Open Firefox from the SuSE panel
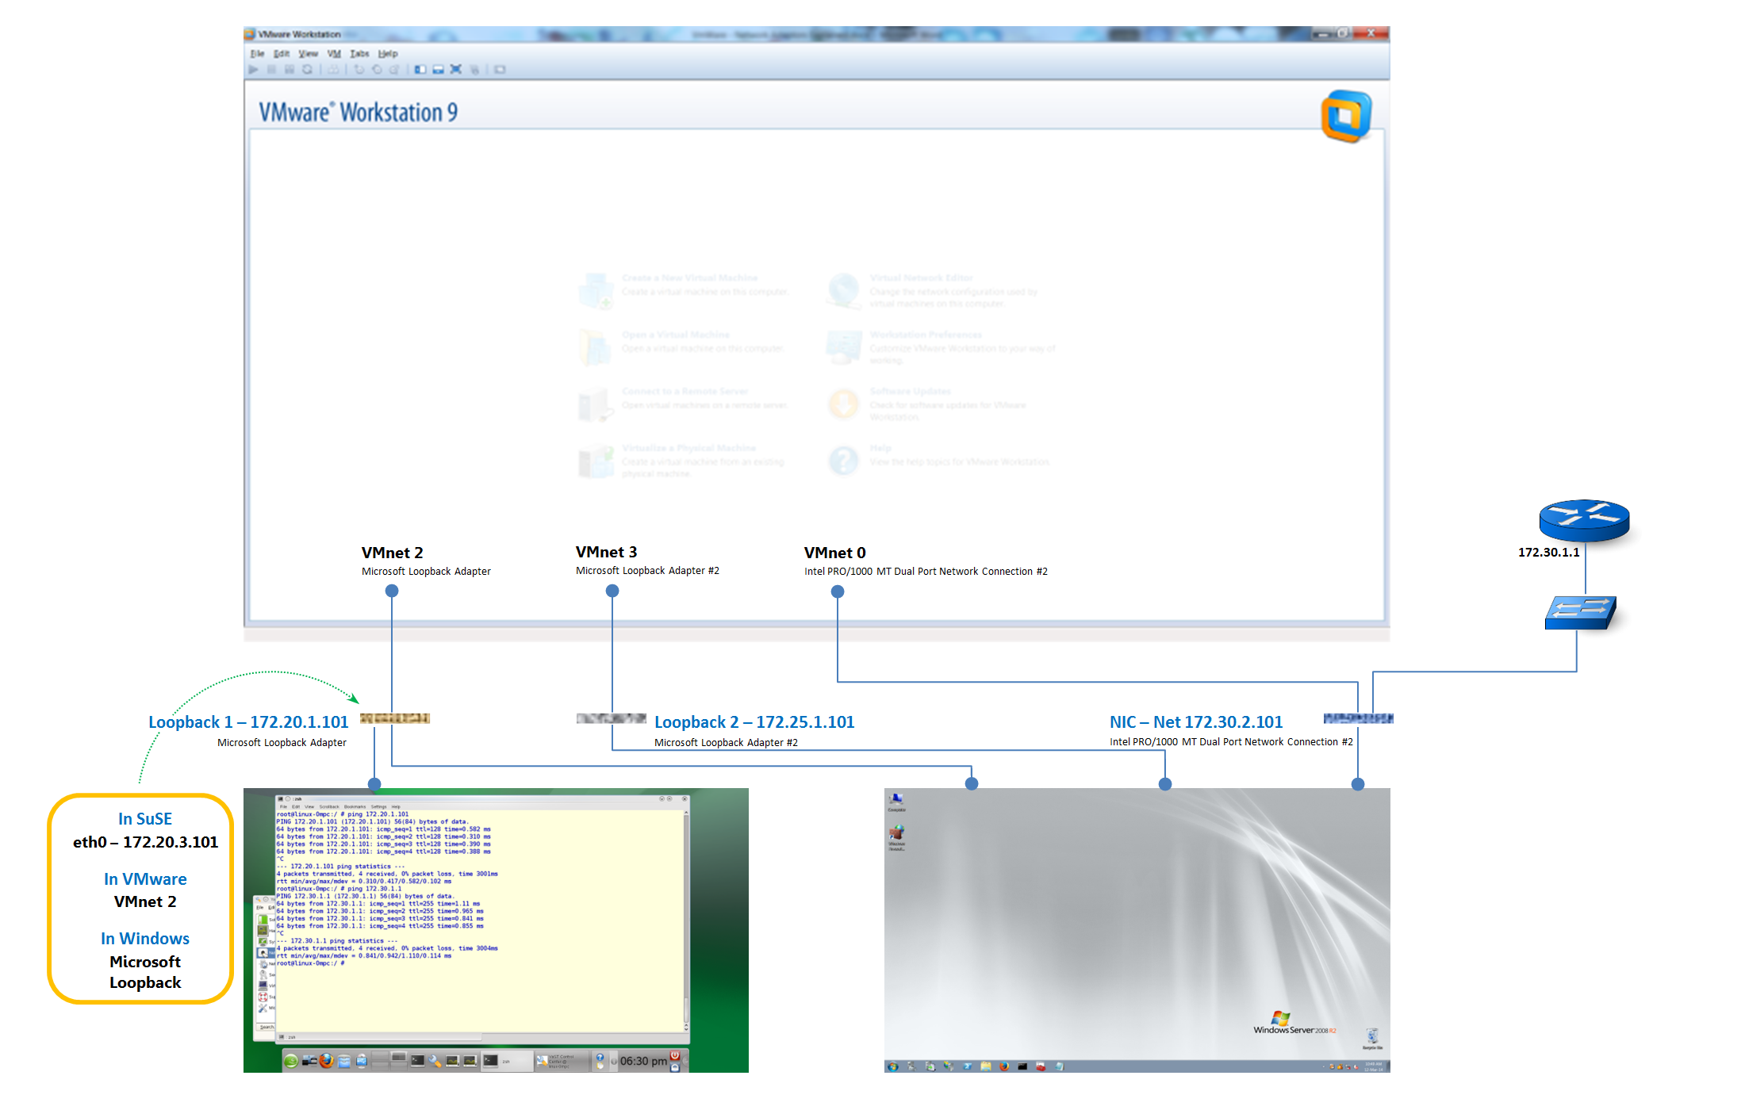The width and height of the screenshot is (1745, 1110). point(327,1061)
